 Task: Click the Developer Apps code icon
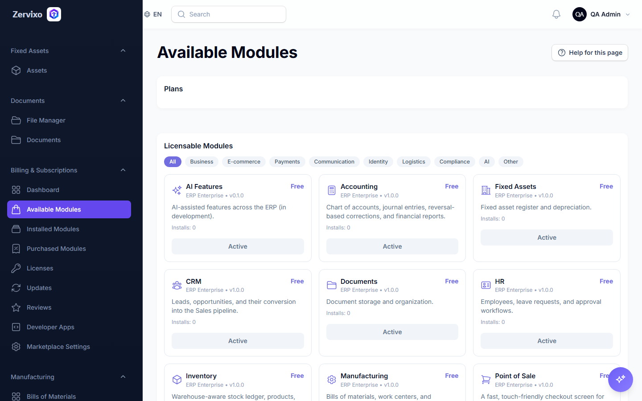click(16, 327)
